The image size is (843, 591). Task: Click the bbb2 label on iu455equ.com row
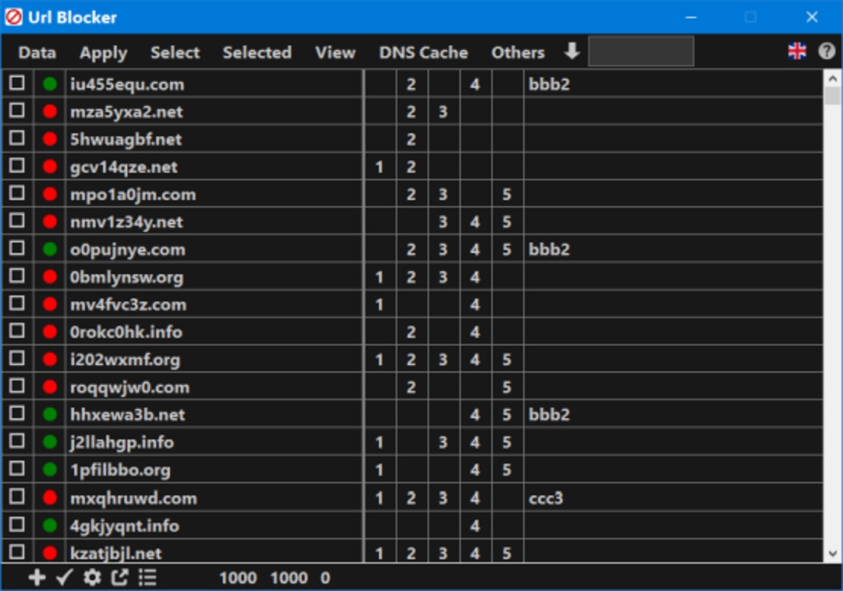pyautogui.click(x=548, y=84)
